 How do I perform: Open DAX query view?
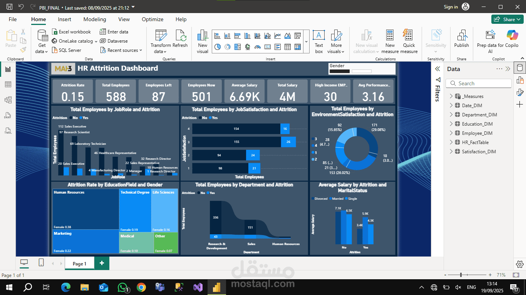[x=8, y=115]
